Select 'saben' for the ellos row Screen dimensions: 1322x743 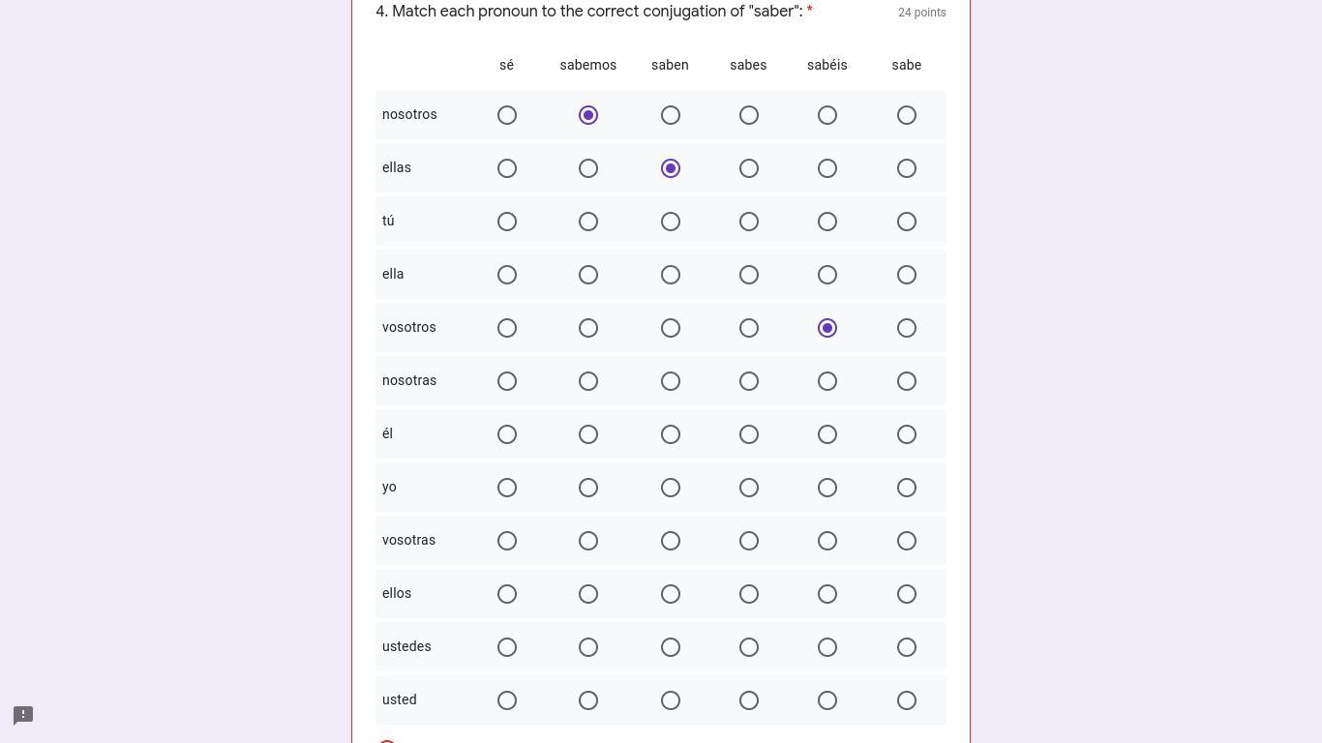tap(670, 594)
